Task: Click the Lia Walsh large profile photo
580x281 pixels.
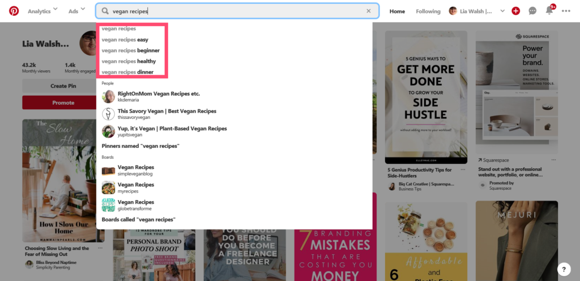Action: point(88,43)
